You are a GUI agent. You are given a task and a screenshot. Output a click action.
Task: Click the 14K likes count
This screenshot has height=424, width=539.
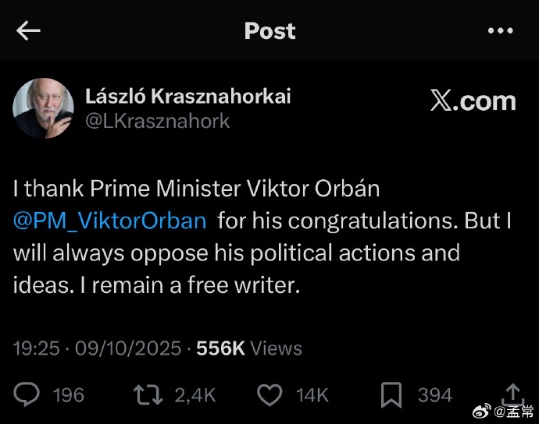point(312,395)
